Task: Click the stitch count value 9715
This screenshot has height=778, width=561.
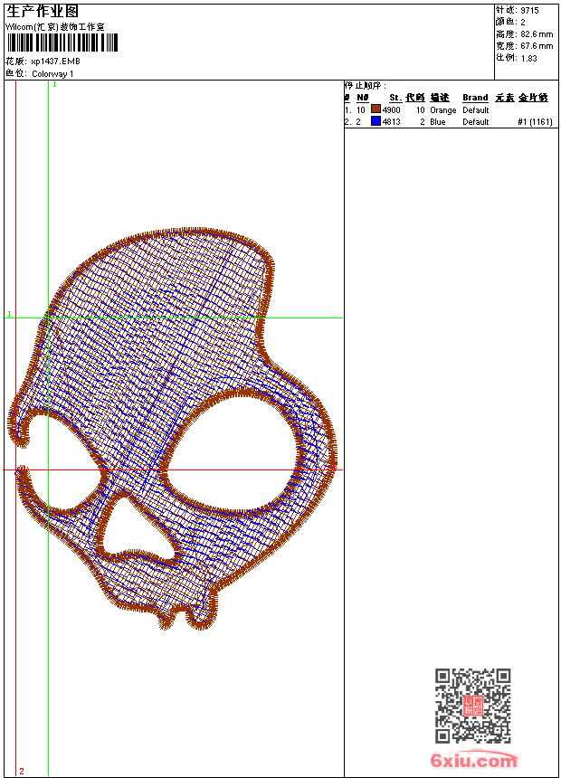Action: (x=530, y=10)
